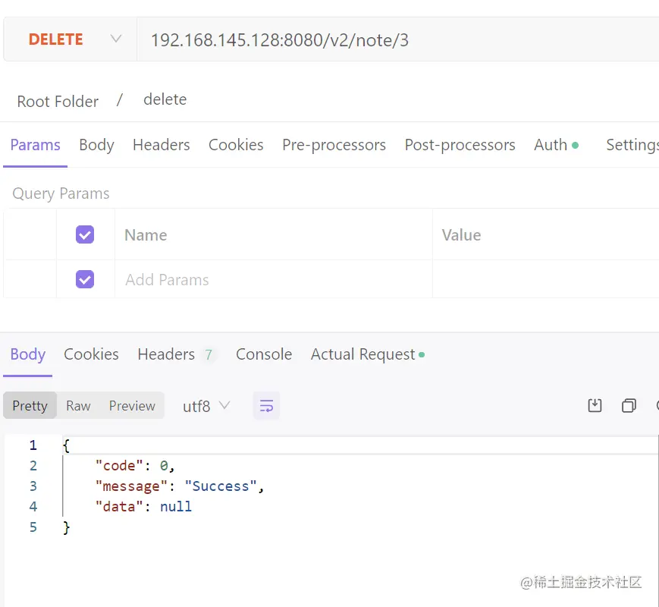Switch to the request Body tab
659x607 pixels.
96,145
